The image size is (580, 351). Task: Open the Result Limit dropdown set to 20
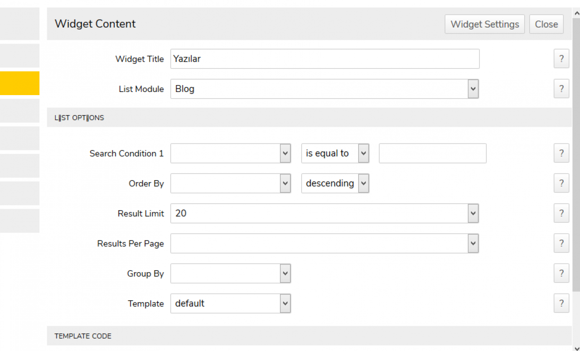pyautogui.click(x=324, y=213)
